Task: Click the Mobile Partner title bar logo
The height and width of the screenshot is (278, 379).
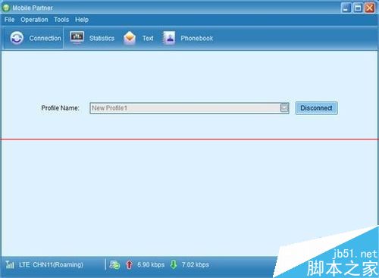Action: pyautogui.click(x=6, y=8)
